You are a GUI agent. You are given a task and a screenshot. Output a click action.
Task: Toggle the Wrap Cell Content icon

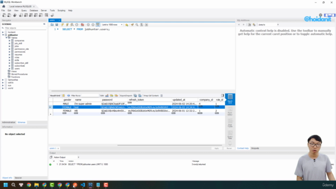(x=162, y=96)
